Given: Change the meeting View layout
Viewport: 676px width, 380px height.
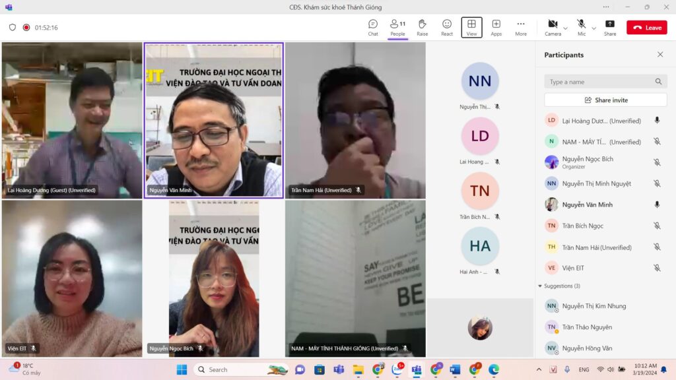Looking at the screenshot, I should click(x=471, y=27).
